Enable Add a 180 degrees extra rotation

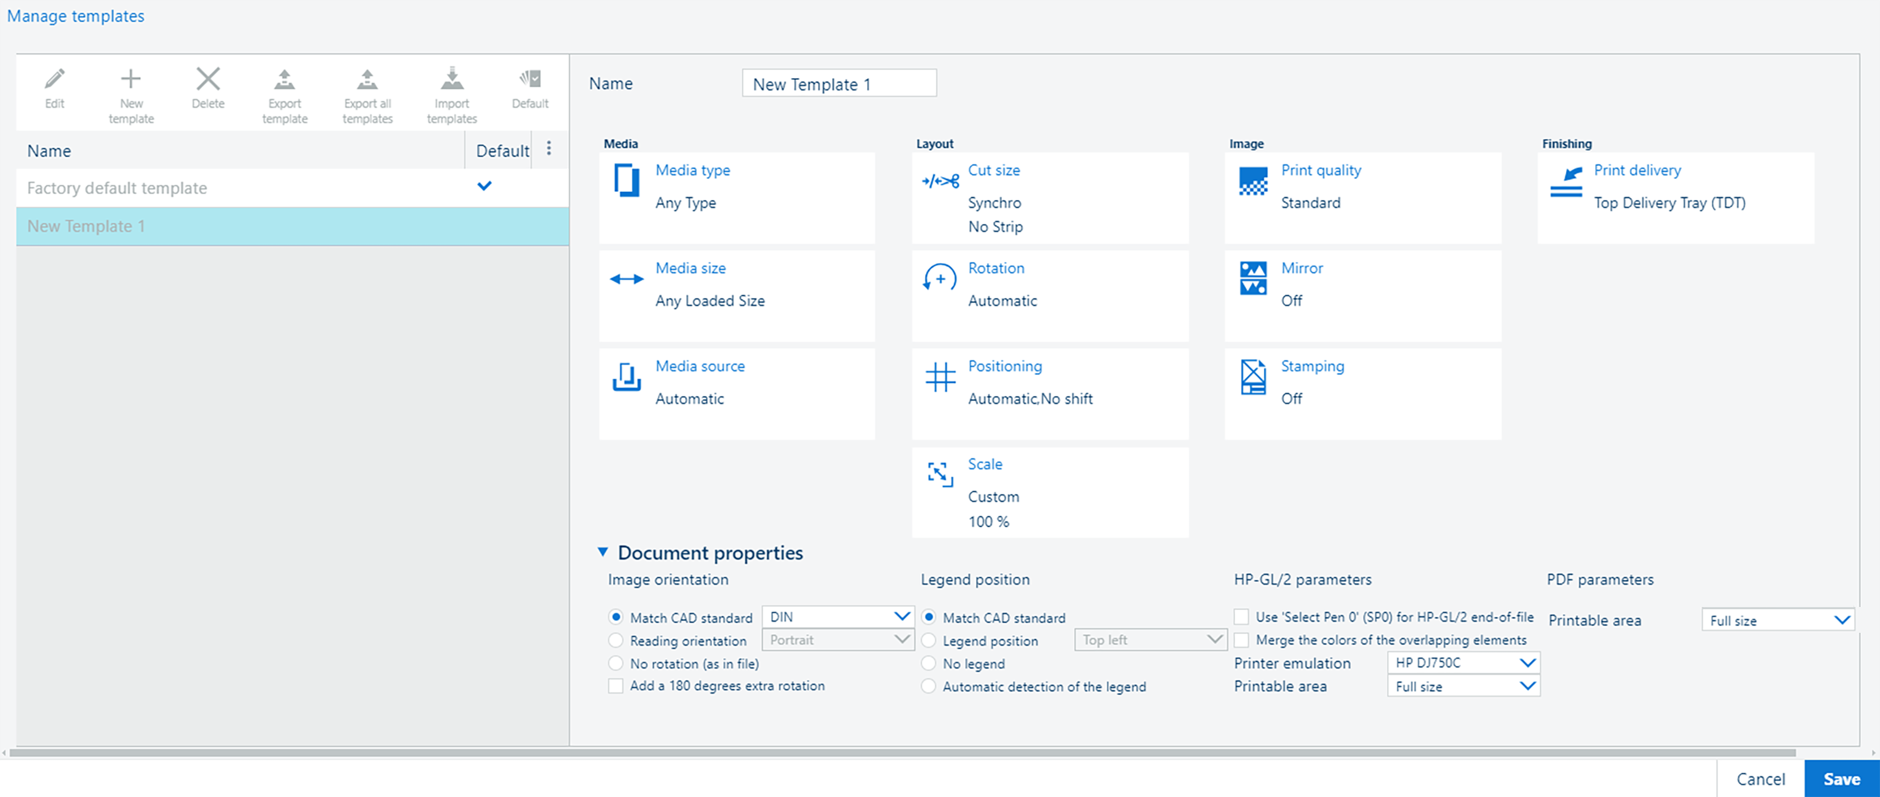click(x=616, y=686)
